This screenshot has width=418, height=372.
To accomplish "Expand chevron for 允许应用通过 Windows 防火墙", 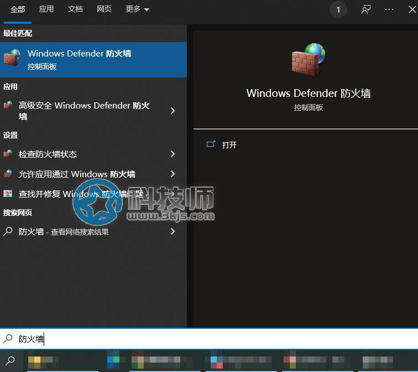I will pyautogui.click(x=173, y=174).
